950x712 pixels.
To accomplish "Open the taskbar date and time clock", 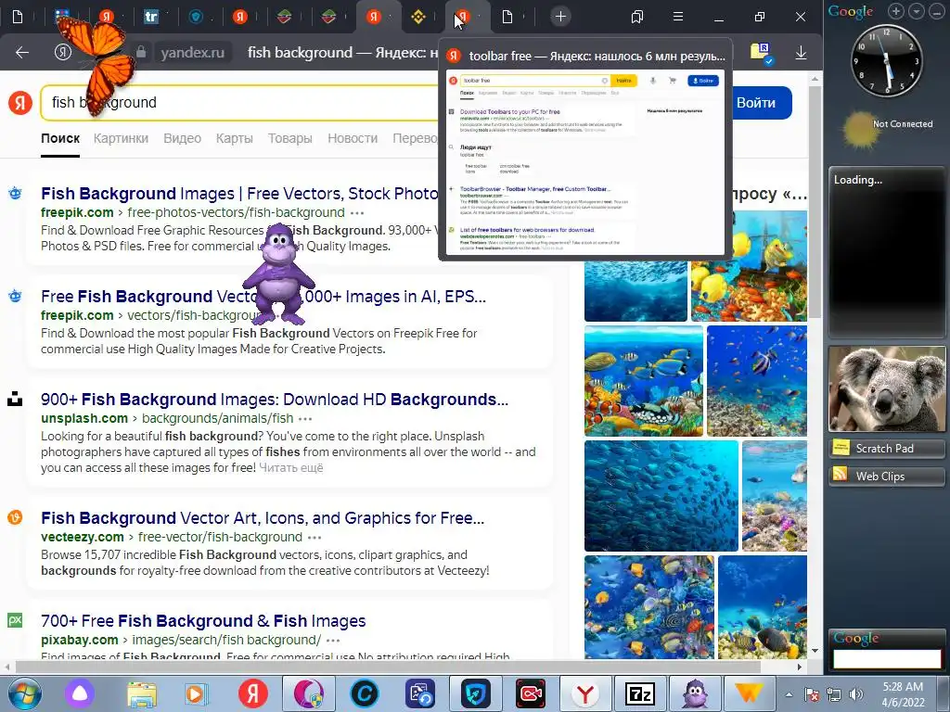I will pos(903,694).
